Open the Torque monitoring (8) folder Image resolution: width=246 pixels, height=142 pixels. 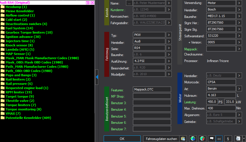[x=23, y=109]
